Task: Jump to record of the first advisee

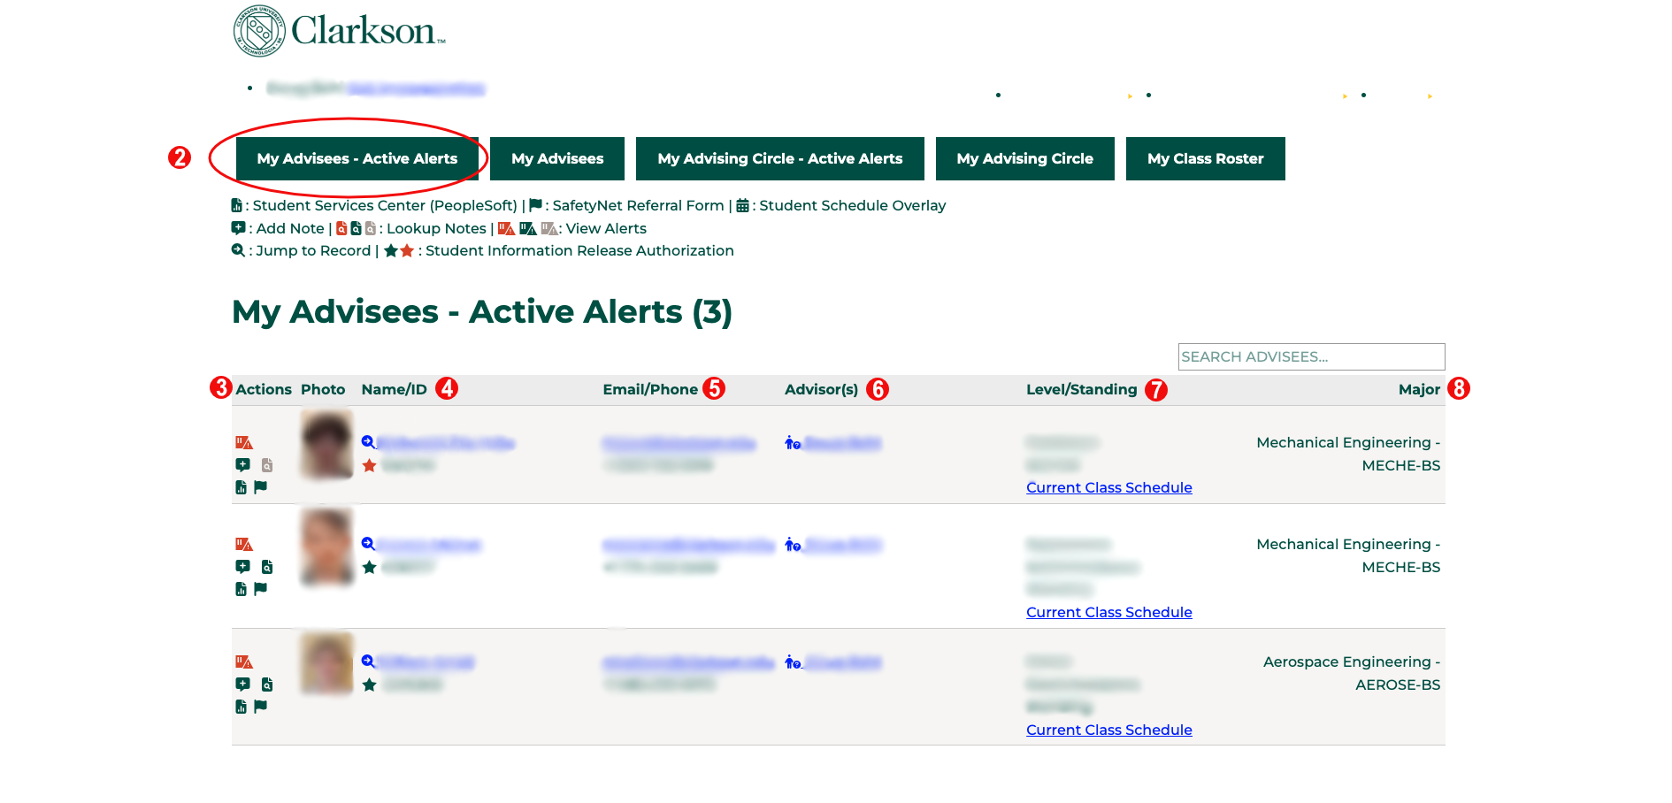Action: [x=367, y=442]
